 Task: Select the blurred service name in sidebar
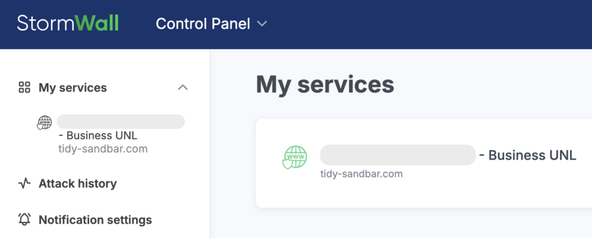point(120,121)
